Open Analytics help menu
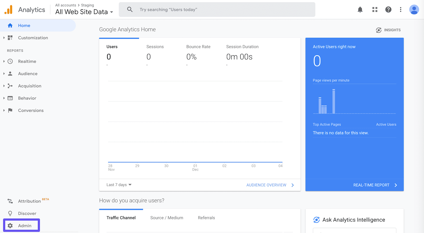This screenshot has height=233, width=424. point(388,9)
